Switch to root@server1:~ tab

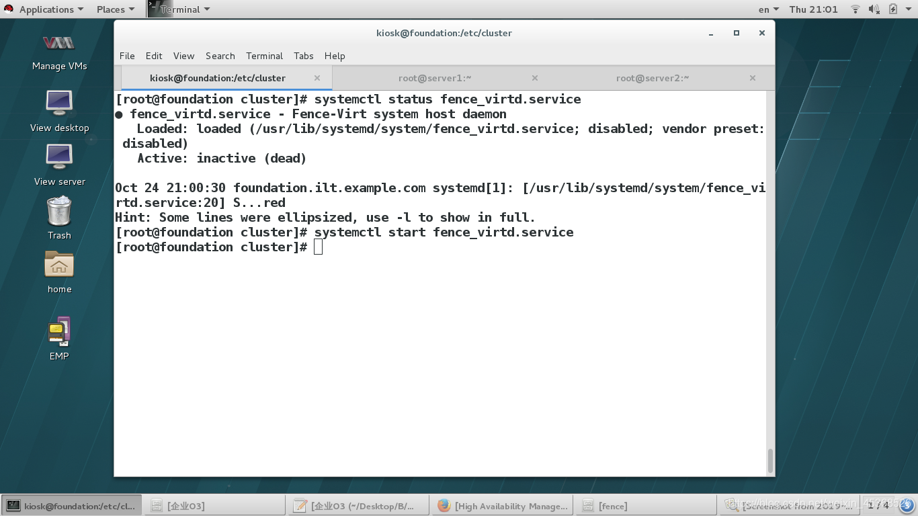435,78
